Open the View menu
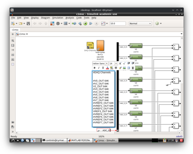The width and height of the screenshot is (193, 154). (x=26, y=18)
